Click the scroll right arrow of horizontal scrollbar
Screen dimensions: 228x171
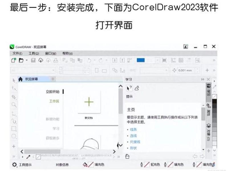pos(114,152)
